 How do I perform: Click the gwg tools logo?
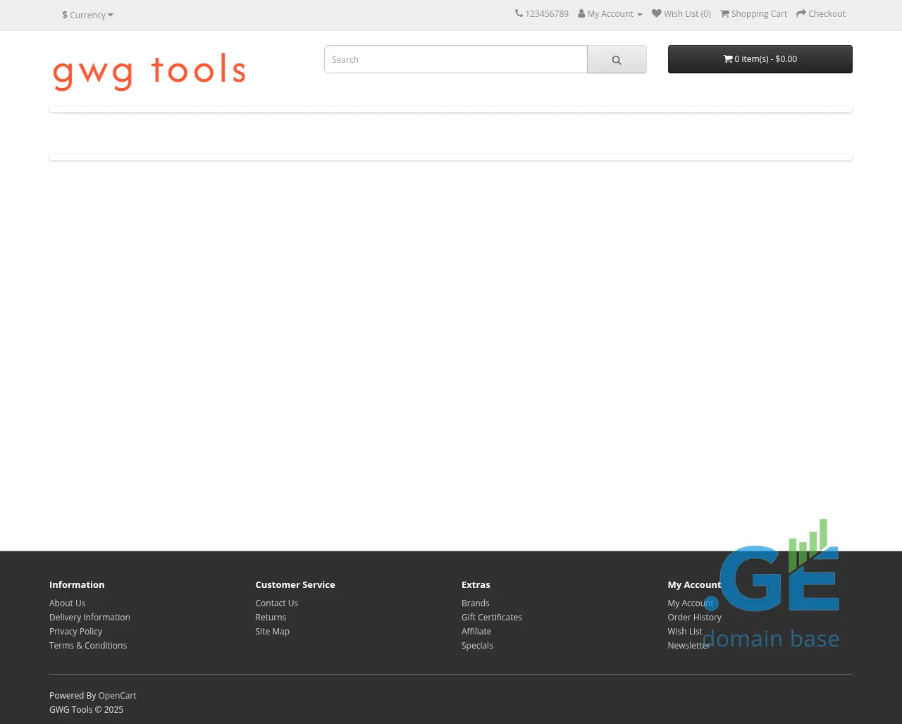(149, 71)
